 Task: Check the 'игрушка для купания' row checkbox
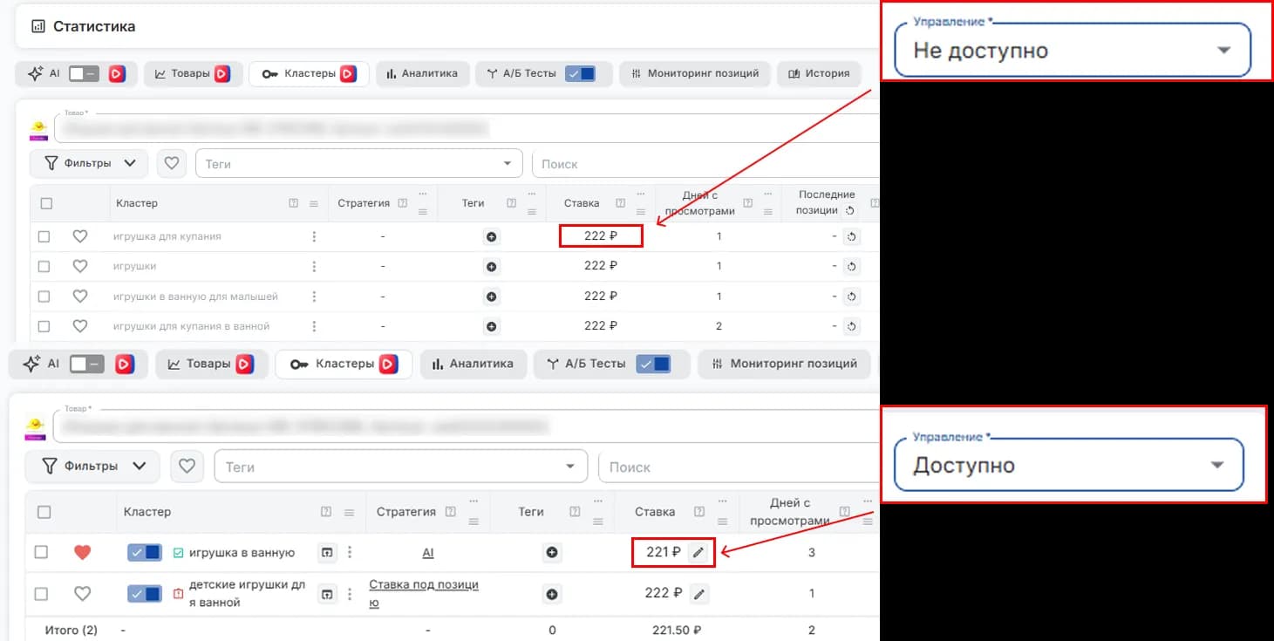click(44, 236)
